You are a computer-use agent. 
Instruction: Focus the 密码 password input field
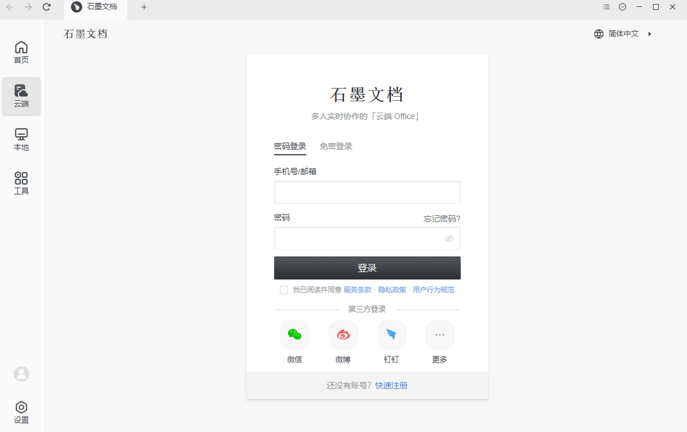(368, 239)
